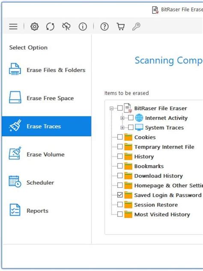This screenshot has width=203, height=271.
Task: Click the brush icon for Erase Traces
Action: point(15,125)
